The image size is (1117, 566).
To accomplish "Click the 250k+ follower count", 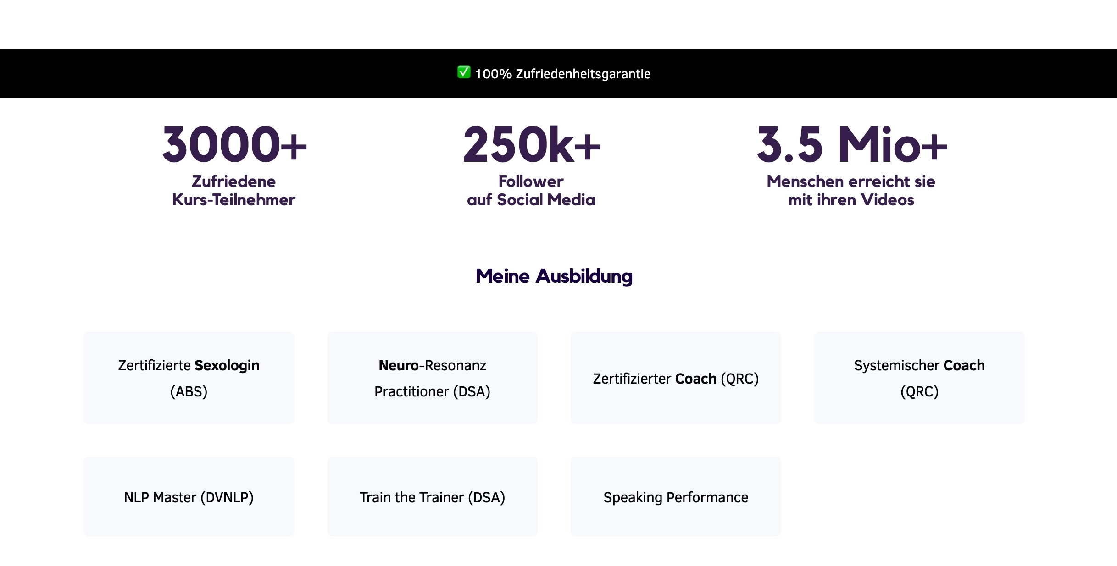I will point(532,145).
